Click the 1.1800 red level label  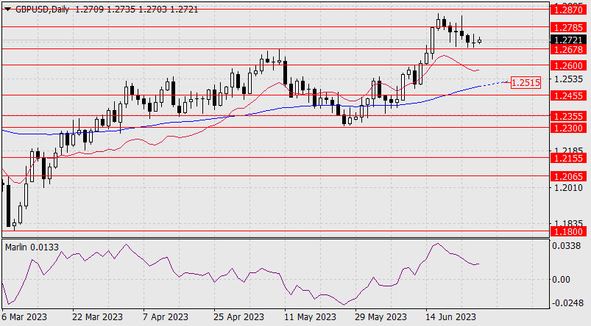[567, 231]
